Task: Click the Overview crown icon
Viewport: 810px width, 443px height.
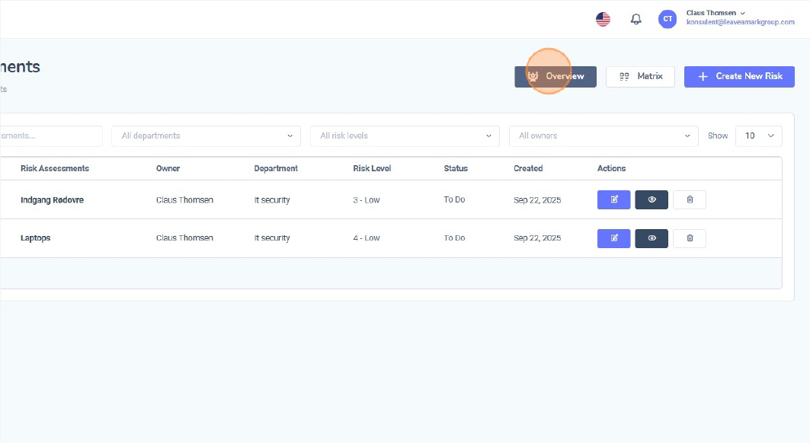Action: click(533, 76)
